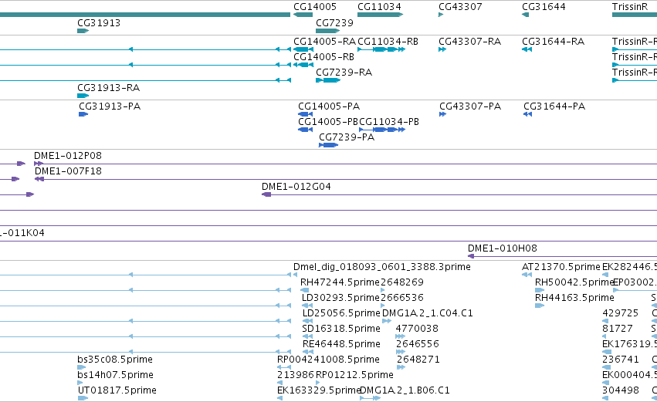Click protein CG7239-PA
This screenshot has height=402, width=657.
pyautogui.click(x=329, y=145)
